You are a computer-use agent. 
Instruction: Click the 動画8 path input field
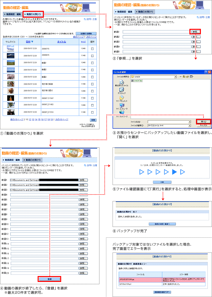coord(44,214)
